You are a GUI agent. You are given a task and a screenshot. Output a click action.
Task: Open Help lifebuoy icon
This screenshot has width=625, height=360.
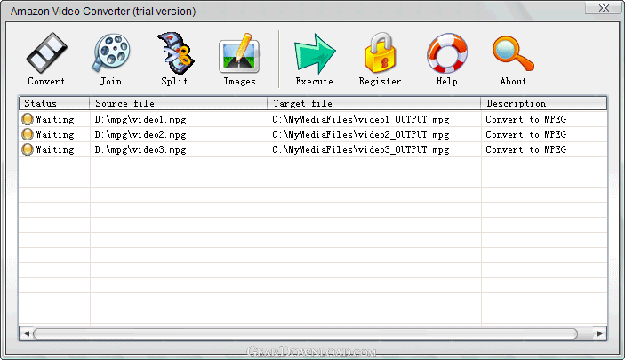[x=447, y=53]
